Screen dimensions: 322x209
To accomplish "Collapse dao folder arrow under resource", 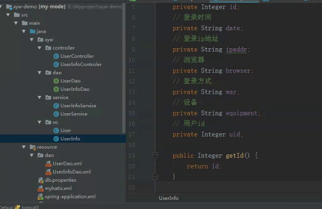I will click(31, 155).
